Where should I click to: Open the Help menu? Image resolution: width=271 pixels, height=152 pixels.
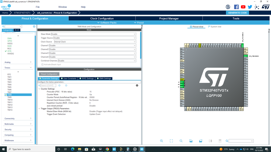[83, 7]
